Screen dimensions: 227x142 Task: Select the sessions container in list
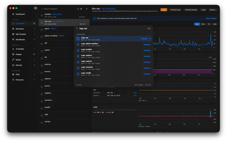[x=64, y=101]
